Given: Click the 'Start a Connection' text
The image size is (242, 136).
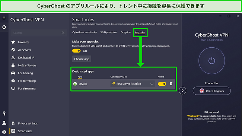Looking at the screenshot, I should (x=211, y=40).
